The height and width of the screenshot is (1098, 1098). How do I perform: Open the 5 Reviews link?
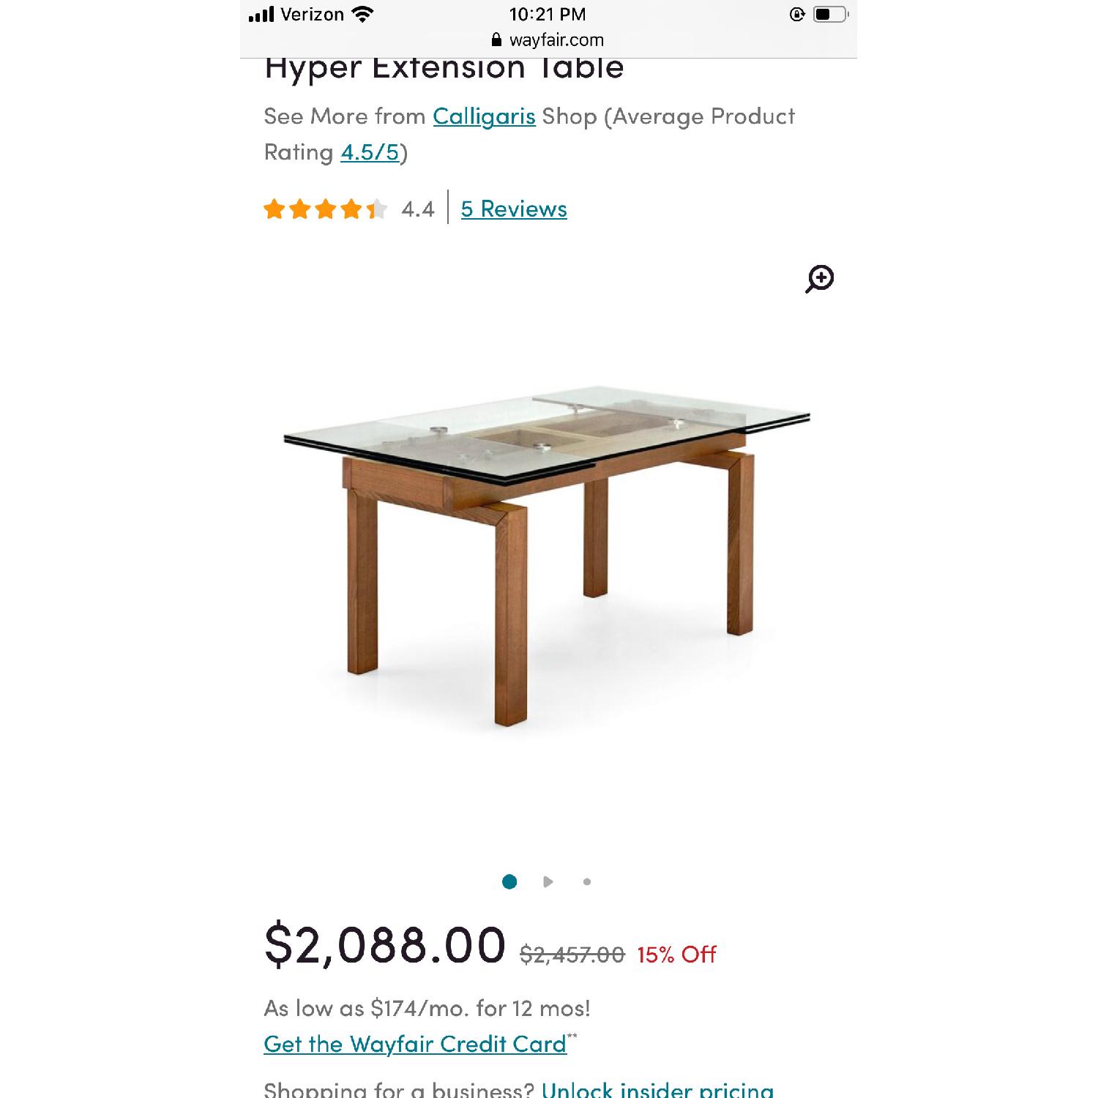(x=512, y=209)
